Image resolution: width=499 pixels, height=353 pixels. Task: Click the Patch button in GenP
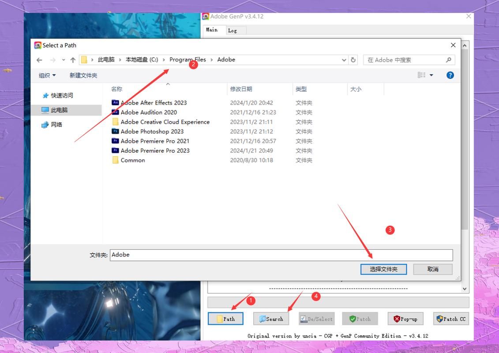coord(360,319)
